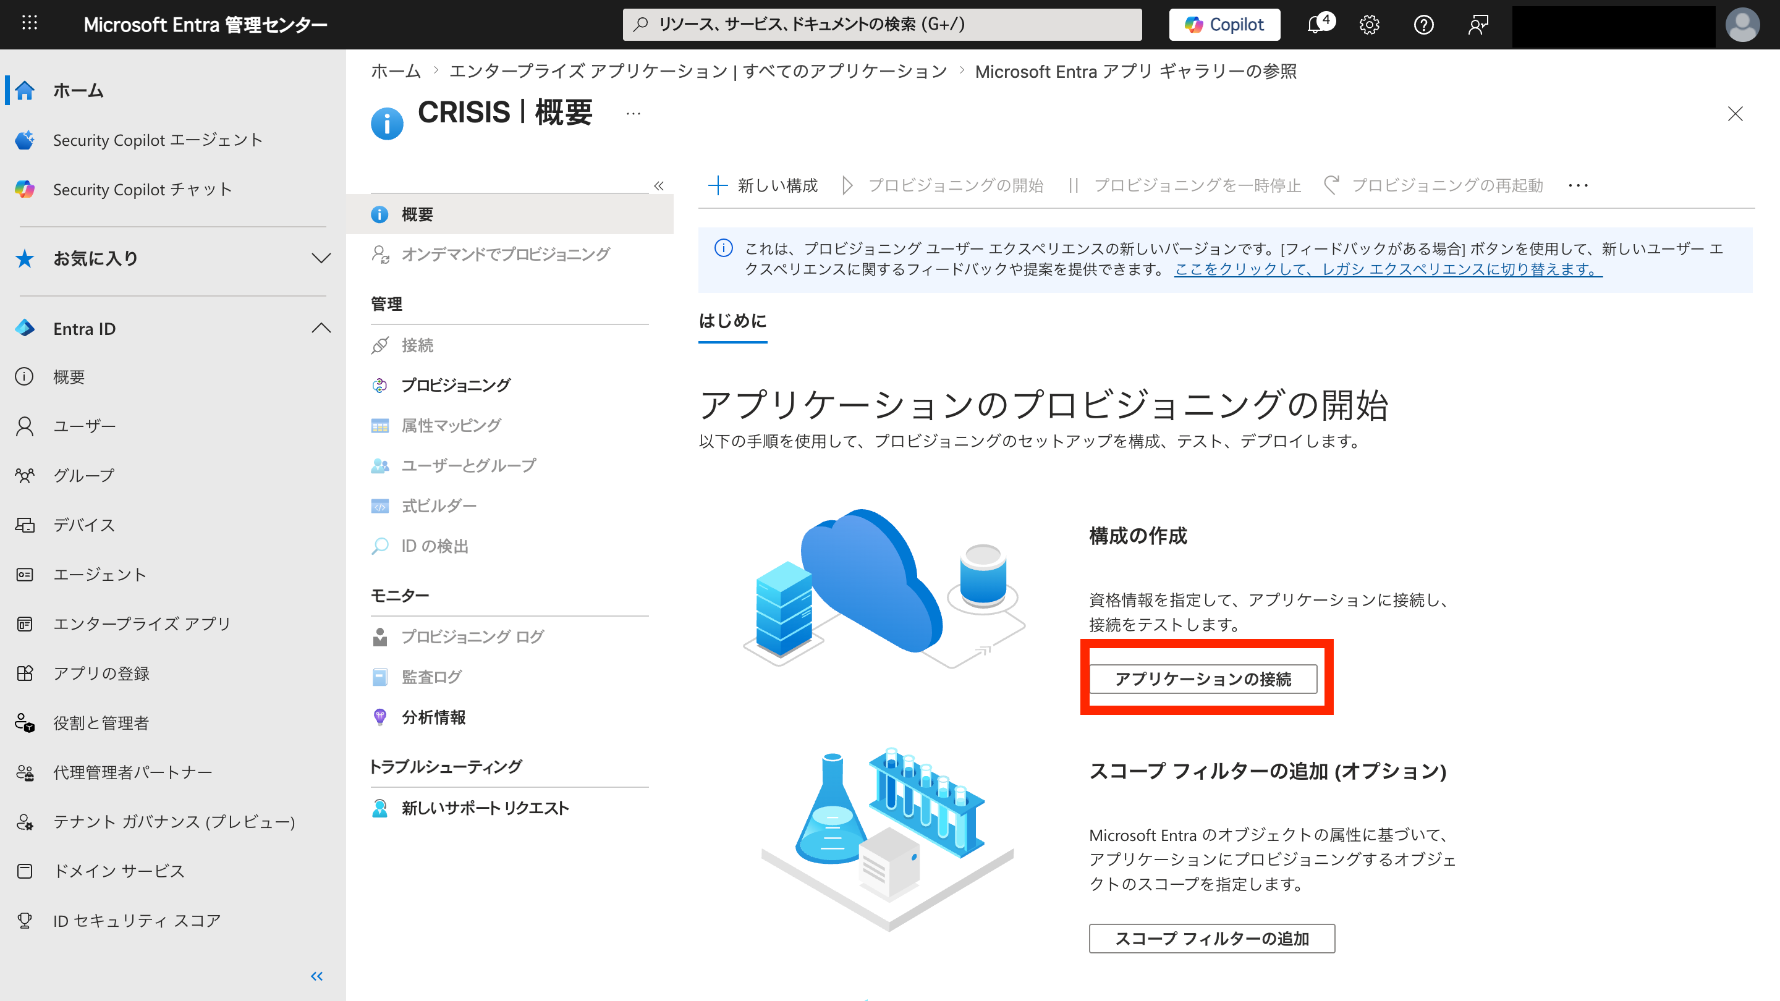Click プロビジョニングの開始 toolbar button
The width and height of the screenshot is (1780, 1001).
[x=943, y=185]
